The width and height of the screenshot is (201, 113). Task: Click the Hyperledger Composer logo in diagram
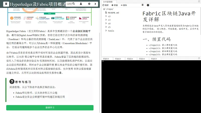42,18
